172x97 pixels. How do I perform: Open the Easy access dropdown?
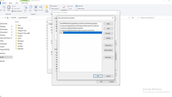coord(54,9)
